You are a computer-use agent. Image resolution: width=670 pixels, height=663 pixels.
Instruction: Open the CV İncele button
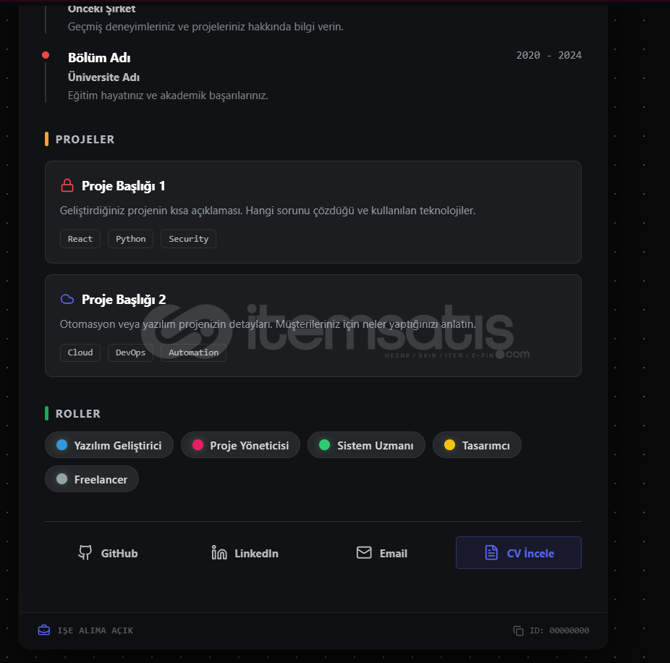(x=518, y=552)
